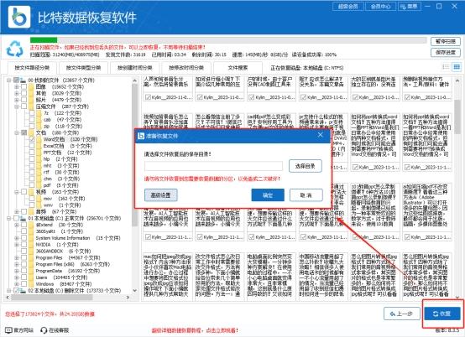
Task: Click the recycle arrows scan icon
Action: (14, 49)
